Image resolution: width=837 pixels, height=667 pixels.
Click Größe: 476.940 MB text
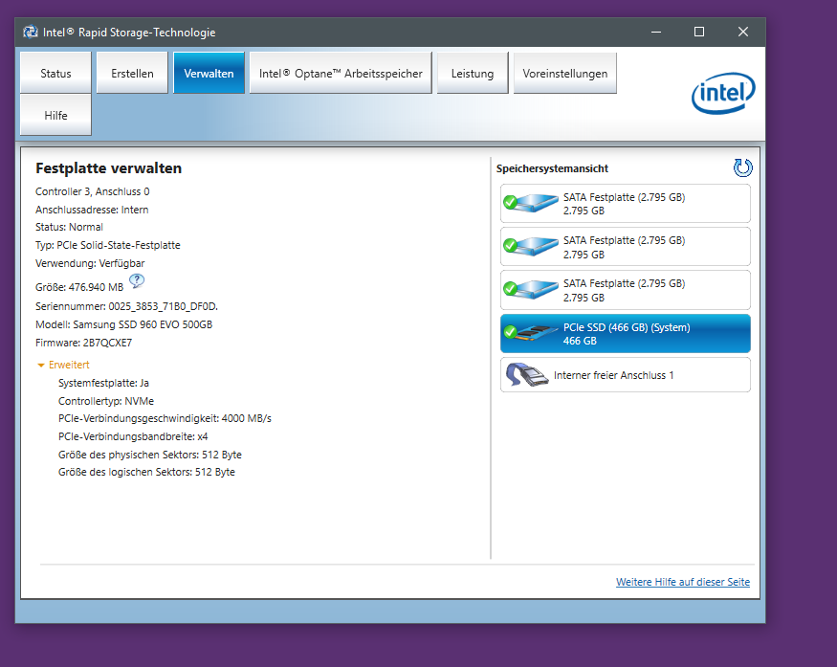coord(79,287)
